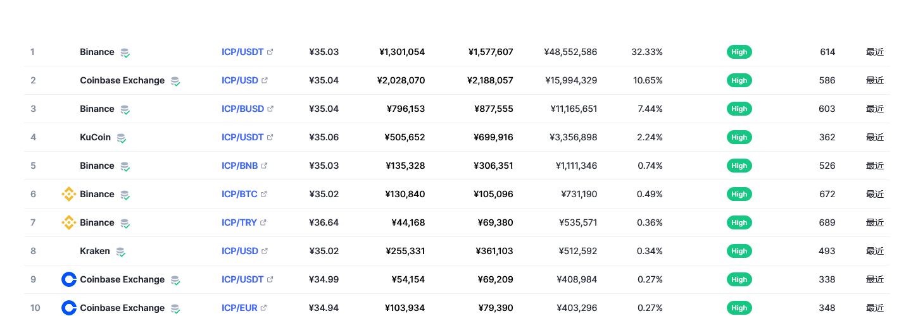Open the ICP/USDT pair on KuCoin
This screenshot has height=316, width=918.
[242, 137]
